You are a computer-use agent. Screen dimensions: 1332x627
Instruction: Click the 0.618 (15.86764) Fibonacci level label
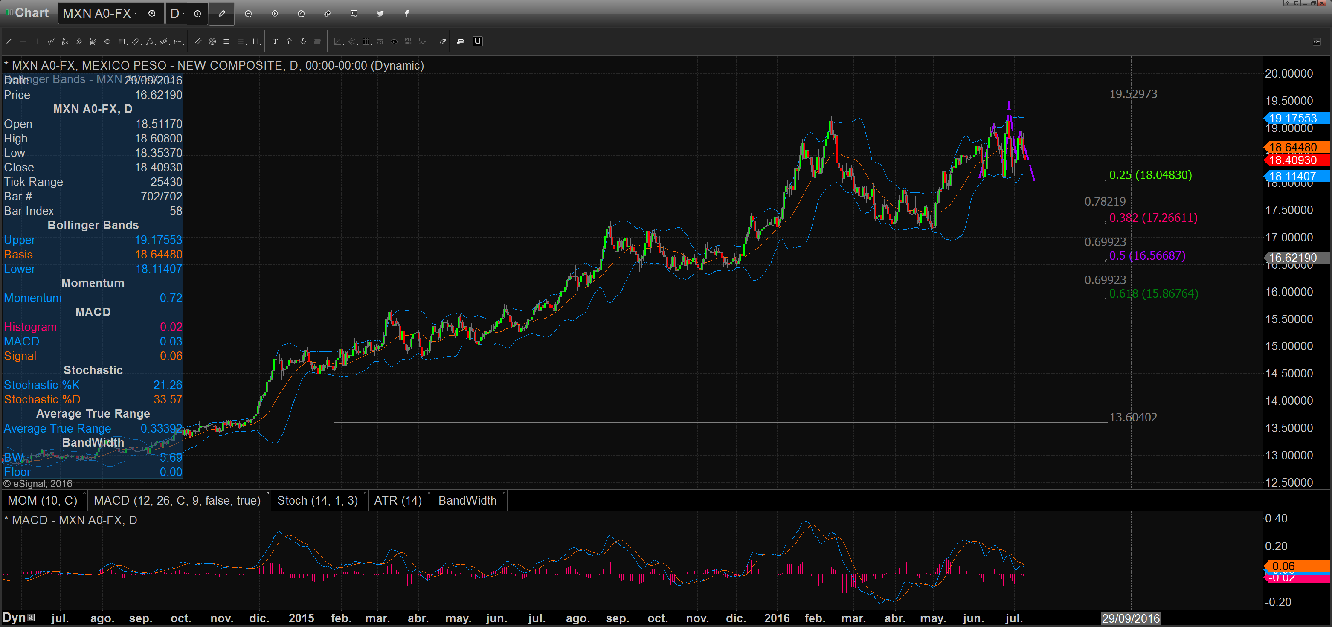click(1153, 293)
